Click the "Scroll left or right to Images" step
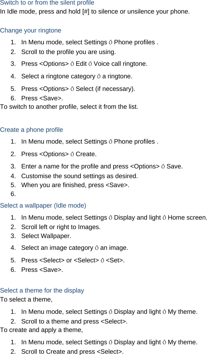Image resolution: width=207 pixels, height=355 pixels. (x=61, y=227)
